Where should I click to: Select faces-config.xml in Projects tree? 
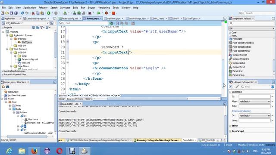[x=30, y=59]
